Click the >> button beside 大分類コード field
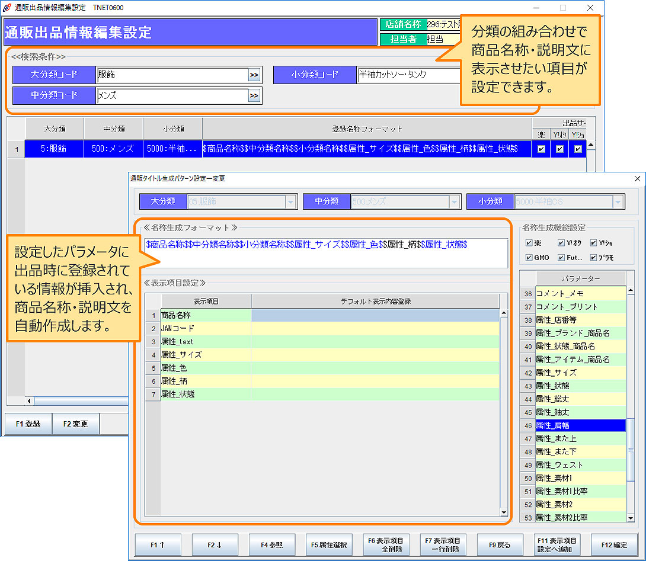Screen dimensions: 646x561 click(254, 75)
